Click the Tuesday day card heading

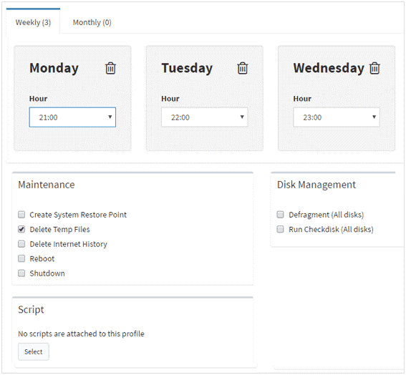(187, 68)
